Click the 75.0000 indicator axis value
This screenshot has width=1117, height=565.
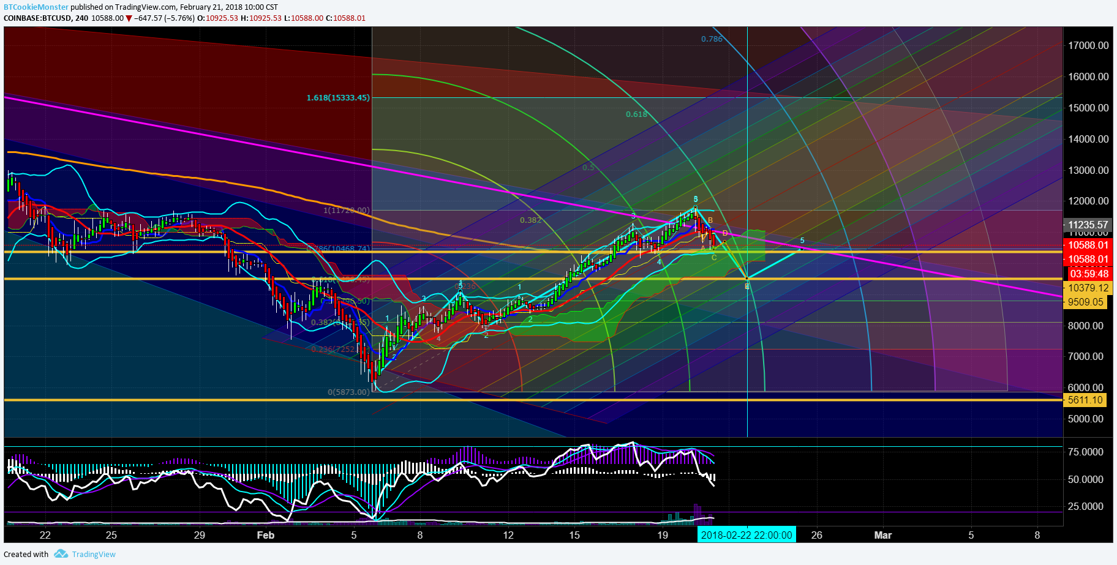[x=1085, y=452]
